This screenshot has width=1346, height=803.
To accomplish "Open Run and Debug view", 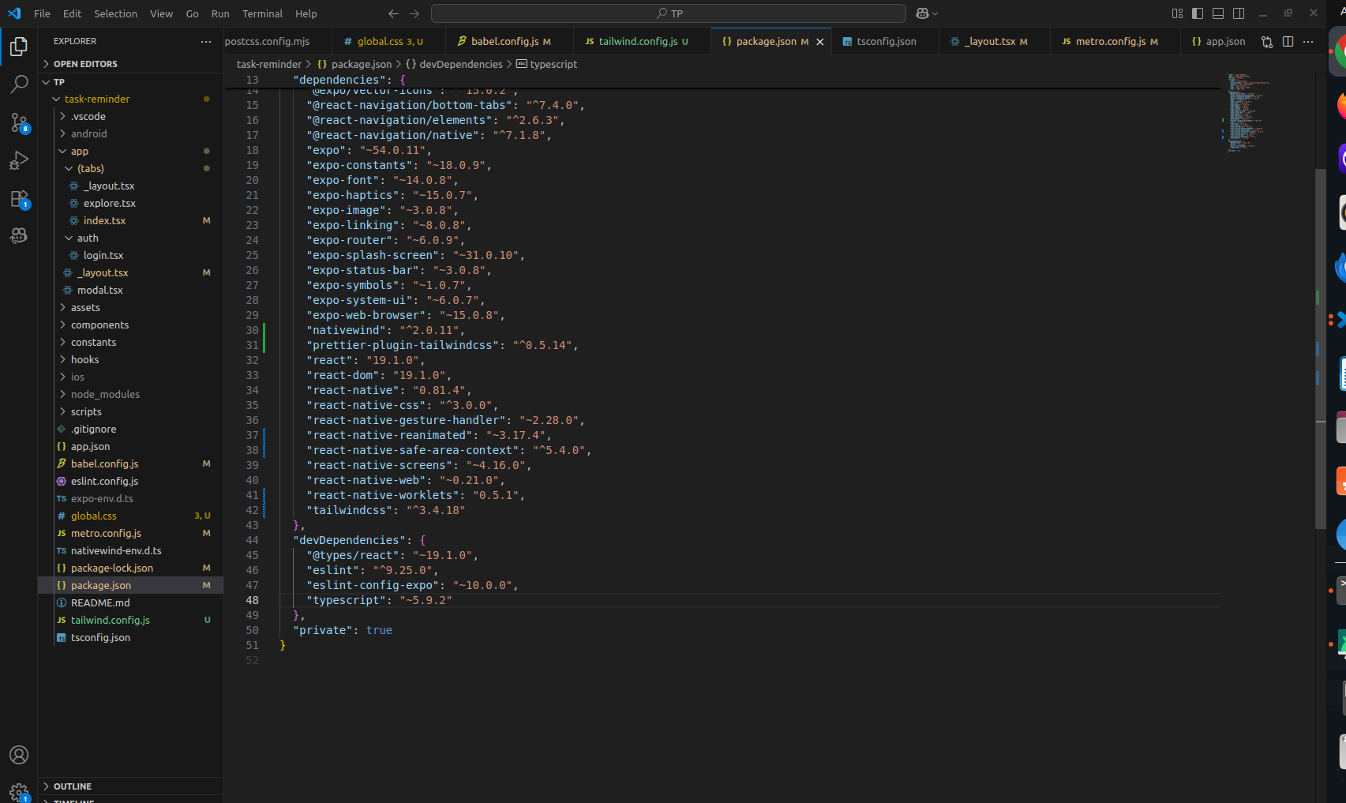I will (19, 160).
